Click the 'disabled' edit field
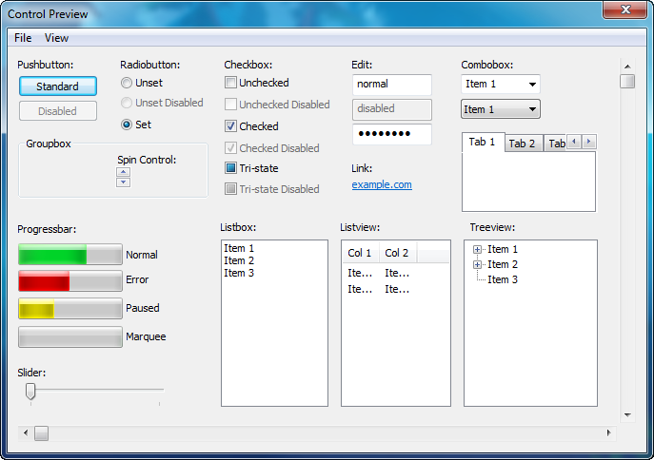Viewport: 654px width, 460px height. (x=392, y=109)
